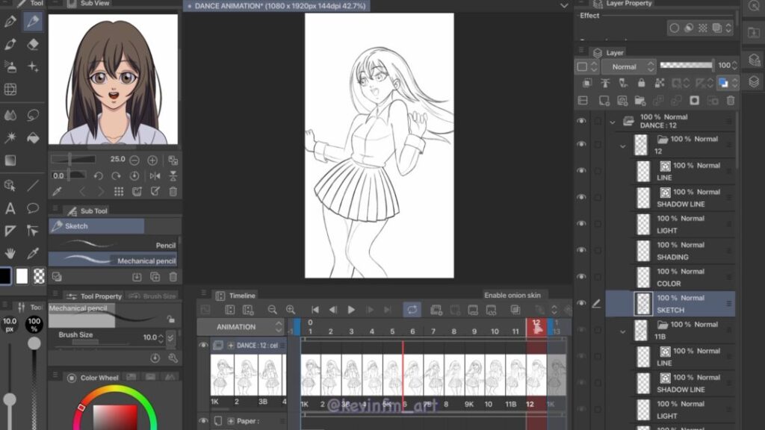765x430 pixels.
Task: Delete the image from Sub View
Action: [x=173, y=192]
